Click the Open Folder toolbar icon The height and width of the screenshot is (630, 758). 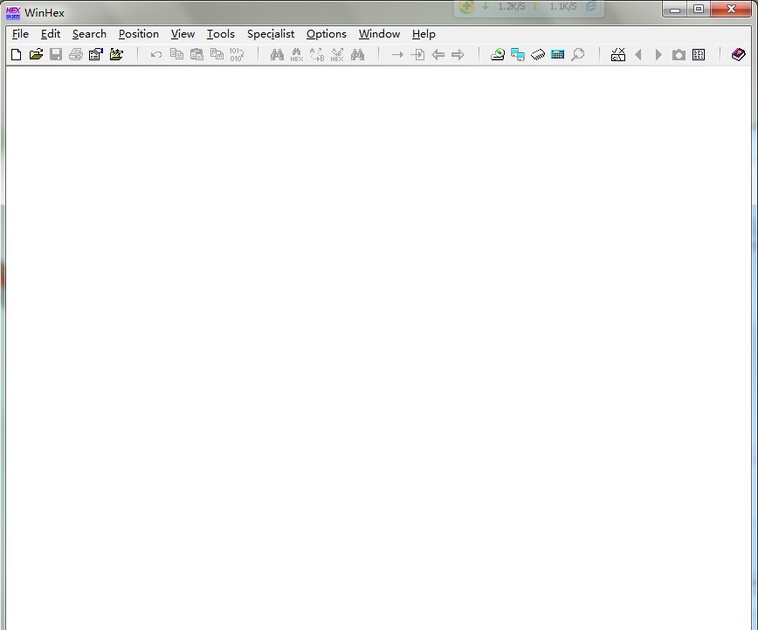click(x=116, y=54)
